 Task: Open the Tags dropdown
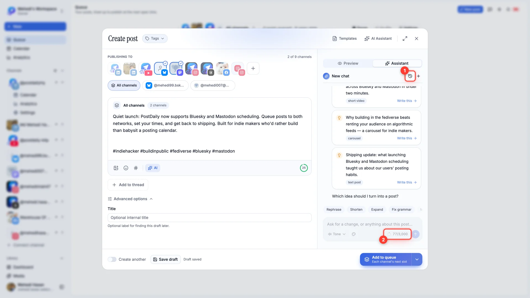pos(155,39)
